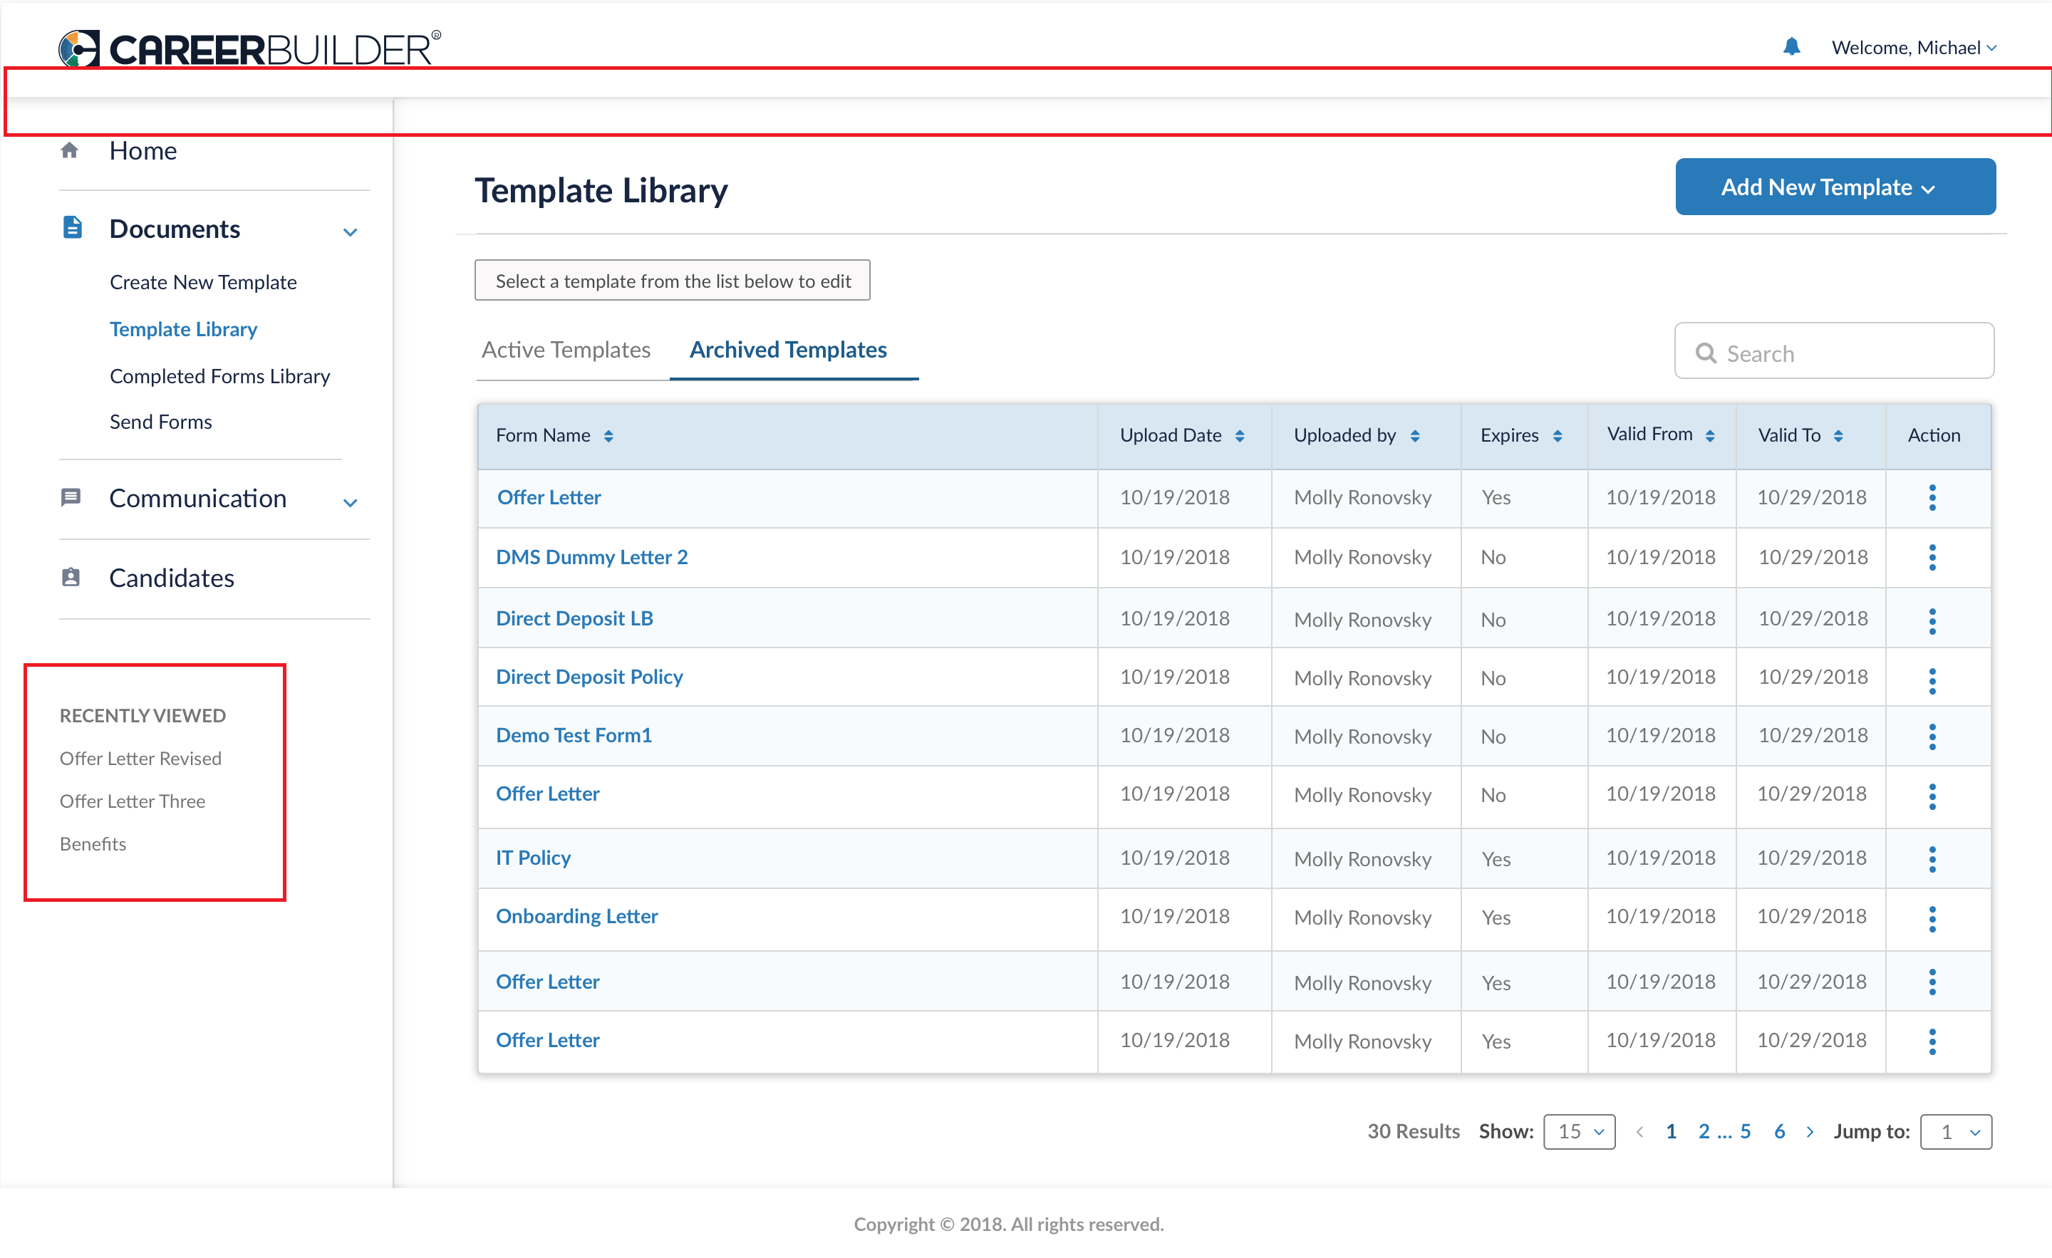Select the Archived Templates tab
The width and height of the screenshot is (2052, 1258).
click(788, 350)
